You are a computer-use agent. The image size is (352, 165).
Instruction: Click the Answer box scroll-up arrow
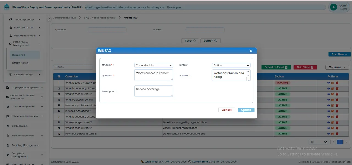pos(248,72)
